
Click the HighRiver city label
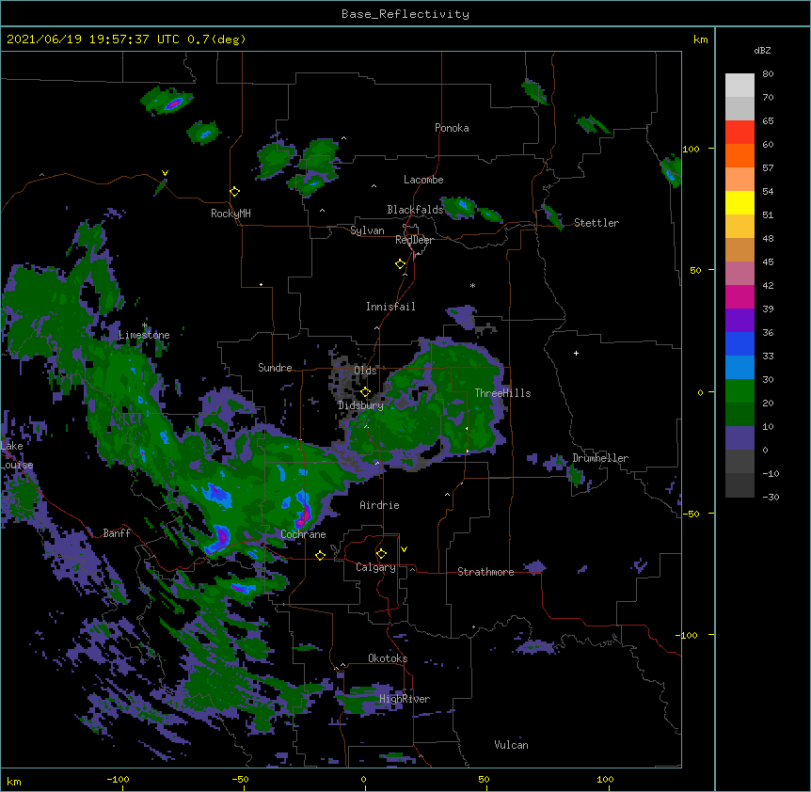[405, 699]
